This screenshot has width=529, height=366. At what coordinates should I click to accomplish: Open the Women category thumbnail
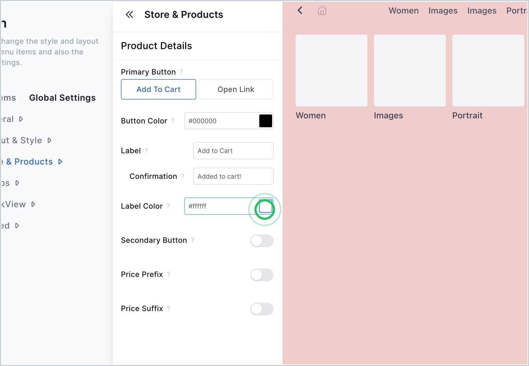point(332,70)
